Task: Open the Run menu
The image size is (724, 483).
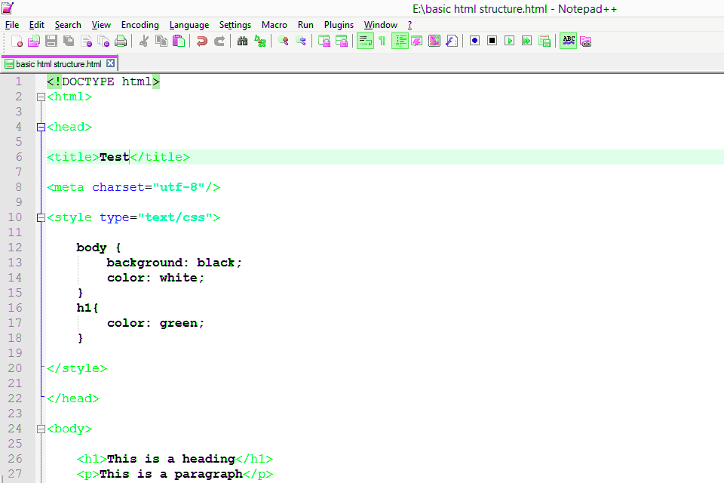Action: click(x=305, y=25)
